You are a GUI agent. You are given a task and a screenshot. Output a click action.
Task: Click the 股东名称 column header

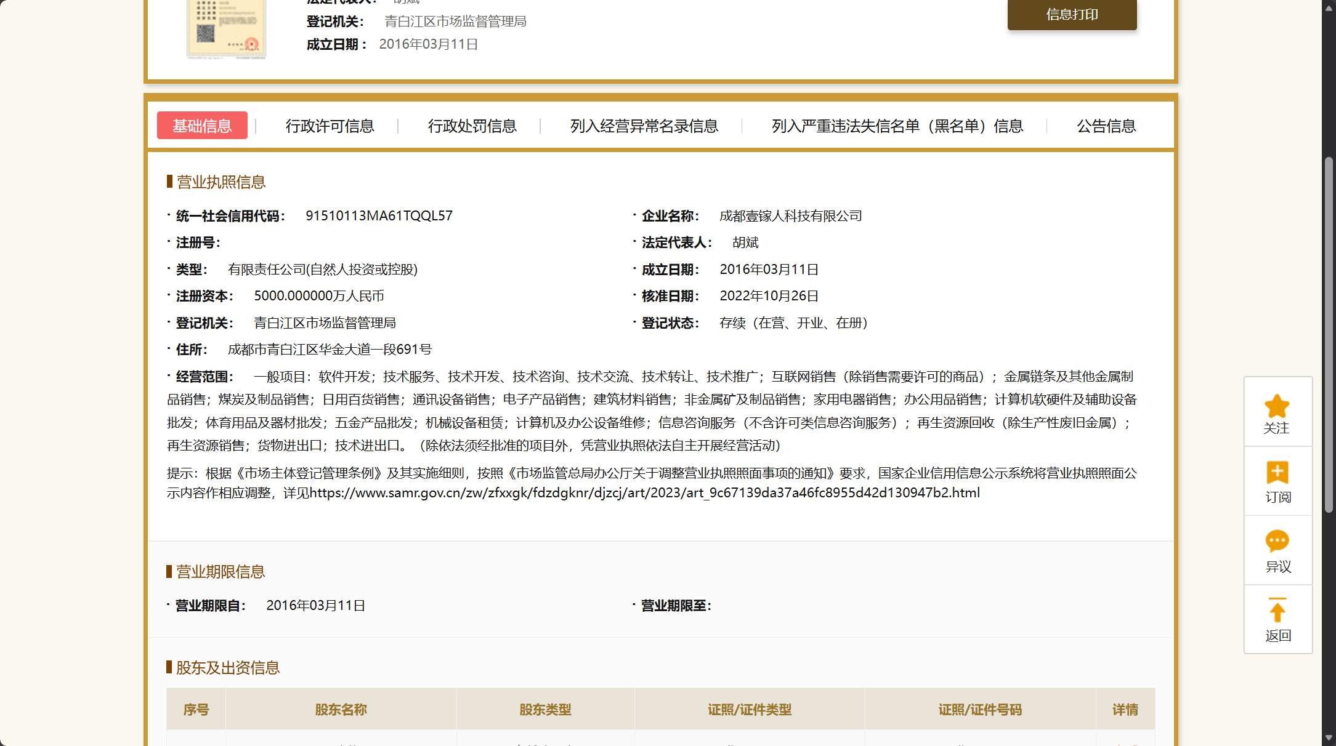click(x=341, y=710)
